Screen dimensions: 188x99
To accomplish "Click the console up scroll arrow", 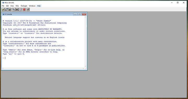I will tap(85, 17).
